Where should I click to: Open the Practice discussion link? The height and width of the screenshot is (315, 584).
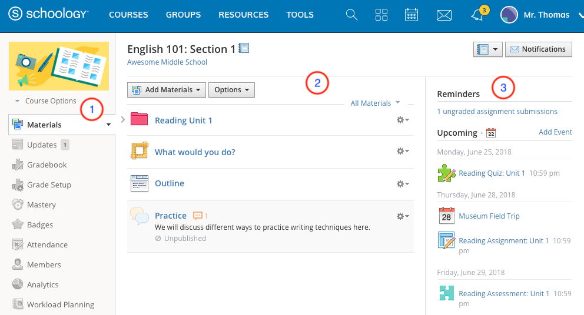point(171,216)
